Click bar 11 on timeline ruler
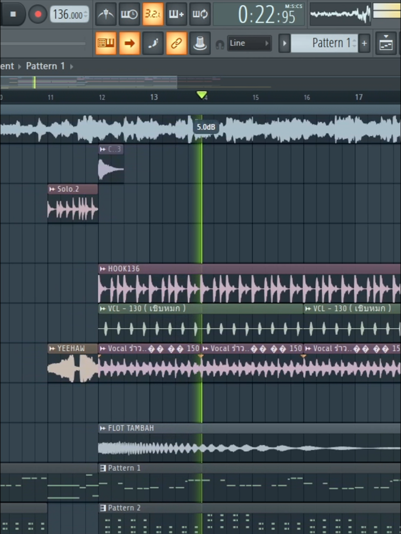The image size is (401, 534). click(51, 97)
